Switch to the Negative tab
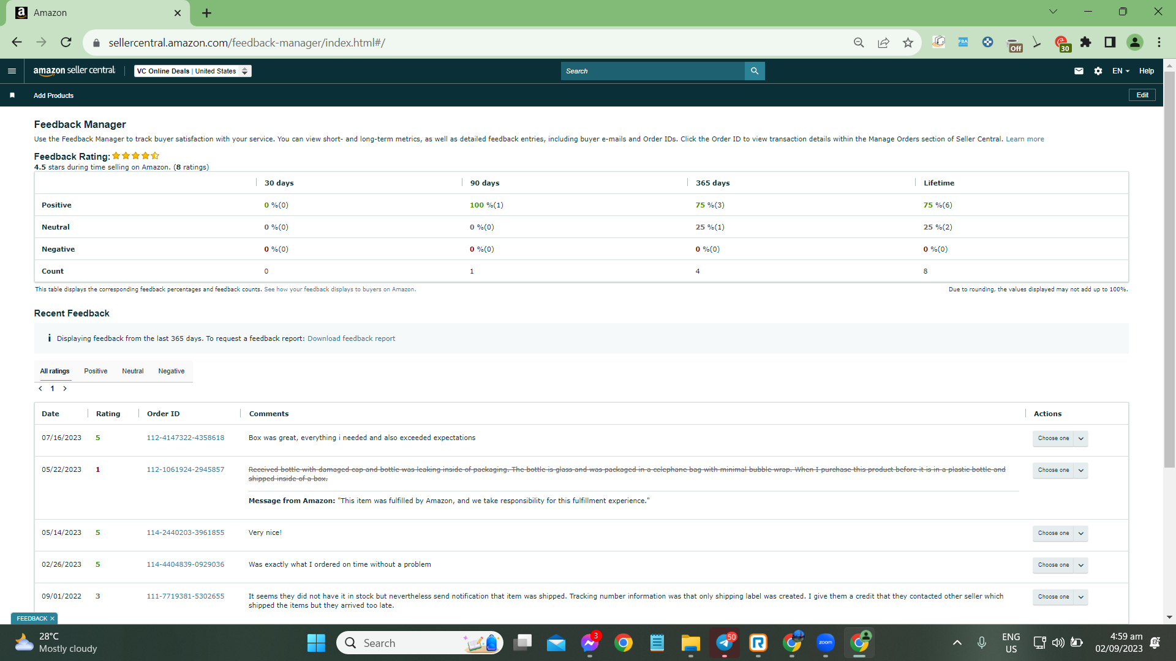This screenshot has height=661, width=1176. tap(171, 371)
